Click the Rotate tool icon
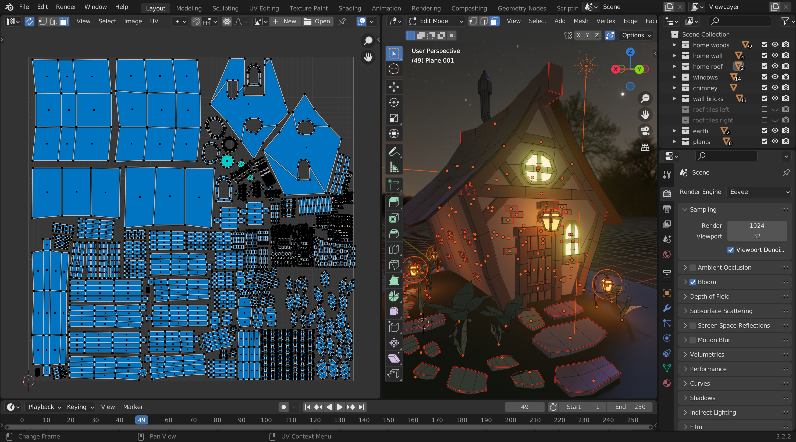This screenshot has height=442, width=796. [x=395, y=103]
